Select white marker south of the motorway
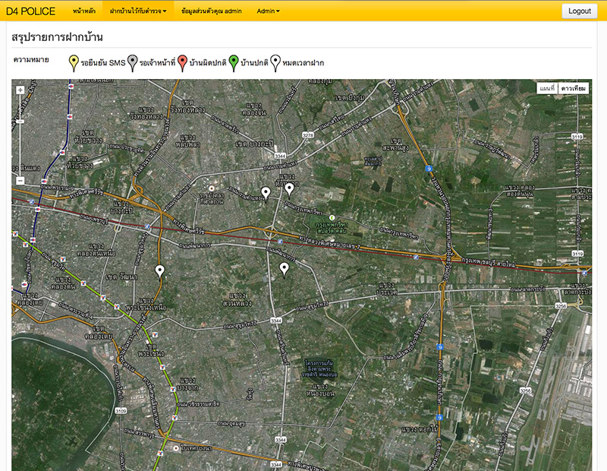Screen dimensions: 607x471 [x=285, y=269]
